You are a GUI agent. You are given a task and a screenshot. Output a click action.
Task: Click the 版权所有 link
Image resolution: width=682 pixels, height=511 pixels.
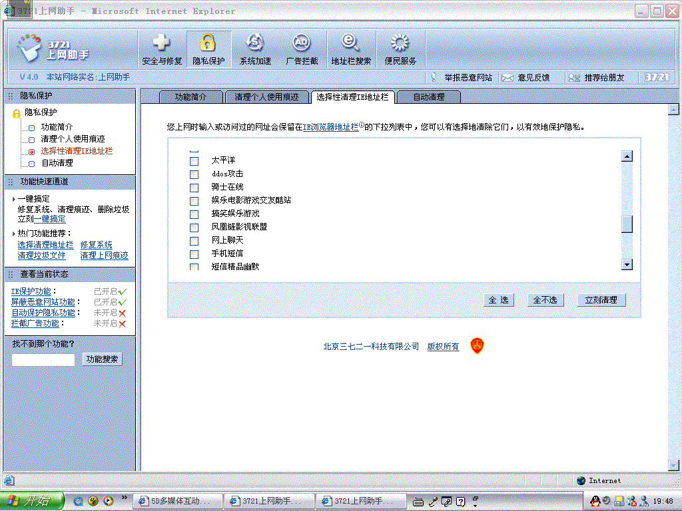coord(443,346)
